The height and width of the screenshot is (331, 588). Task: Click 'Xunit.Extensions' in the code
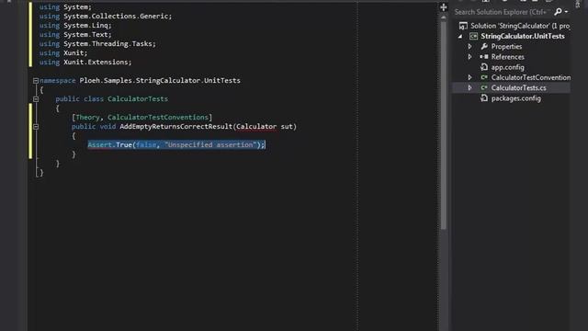pos(96,63)
